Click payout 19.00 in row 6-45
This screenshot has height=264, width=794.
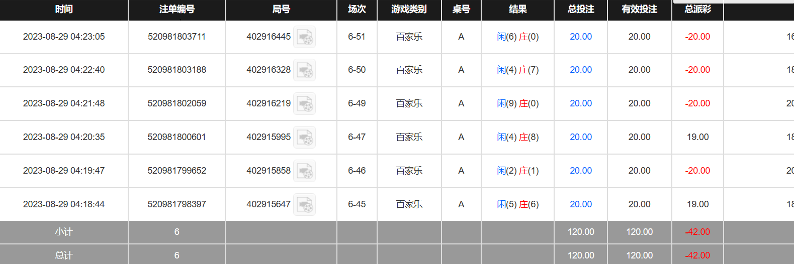(697, 204)
